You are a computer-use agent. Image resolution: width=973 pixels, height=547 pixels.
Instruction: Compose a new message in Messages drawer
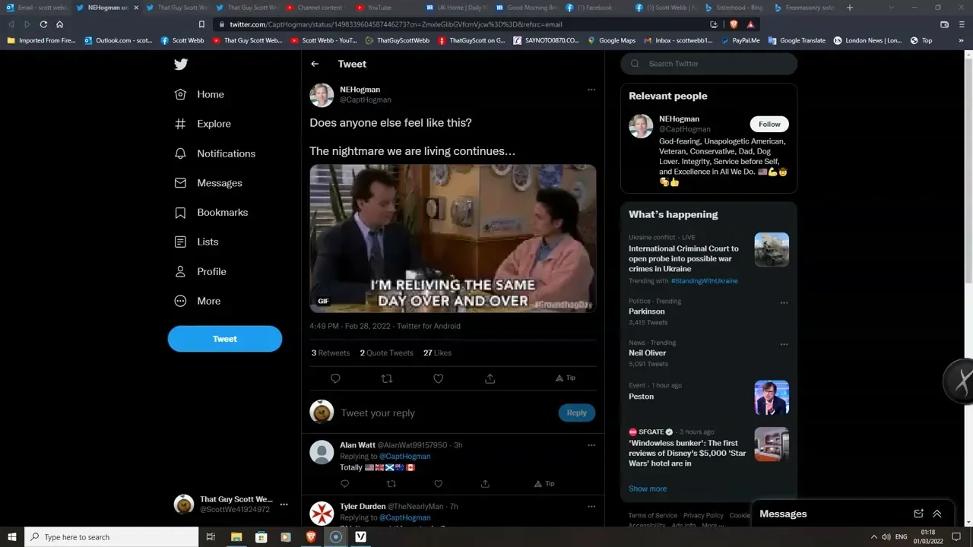click(x=918, y=514)
